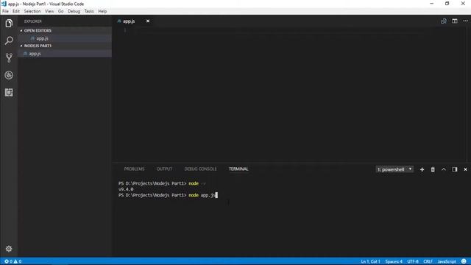Open the Go menu
This screenshot has height=265, width=471.
60,11
